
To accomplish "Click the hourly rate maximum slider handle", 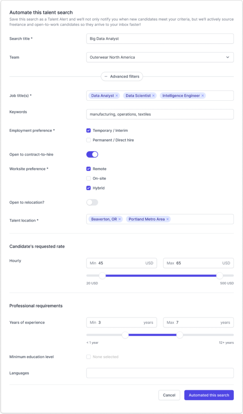I will coord(220,276).
